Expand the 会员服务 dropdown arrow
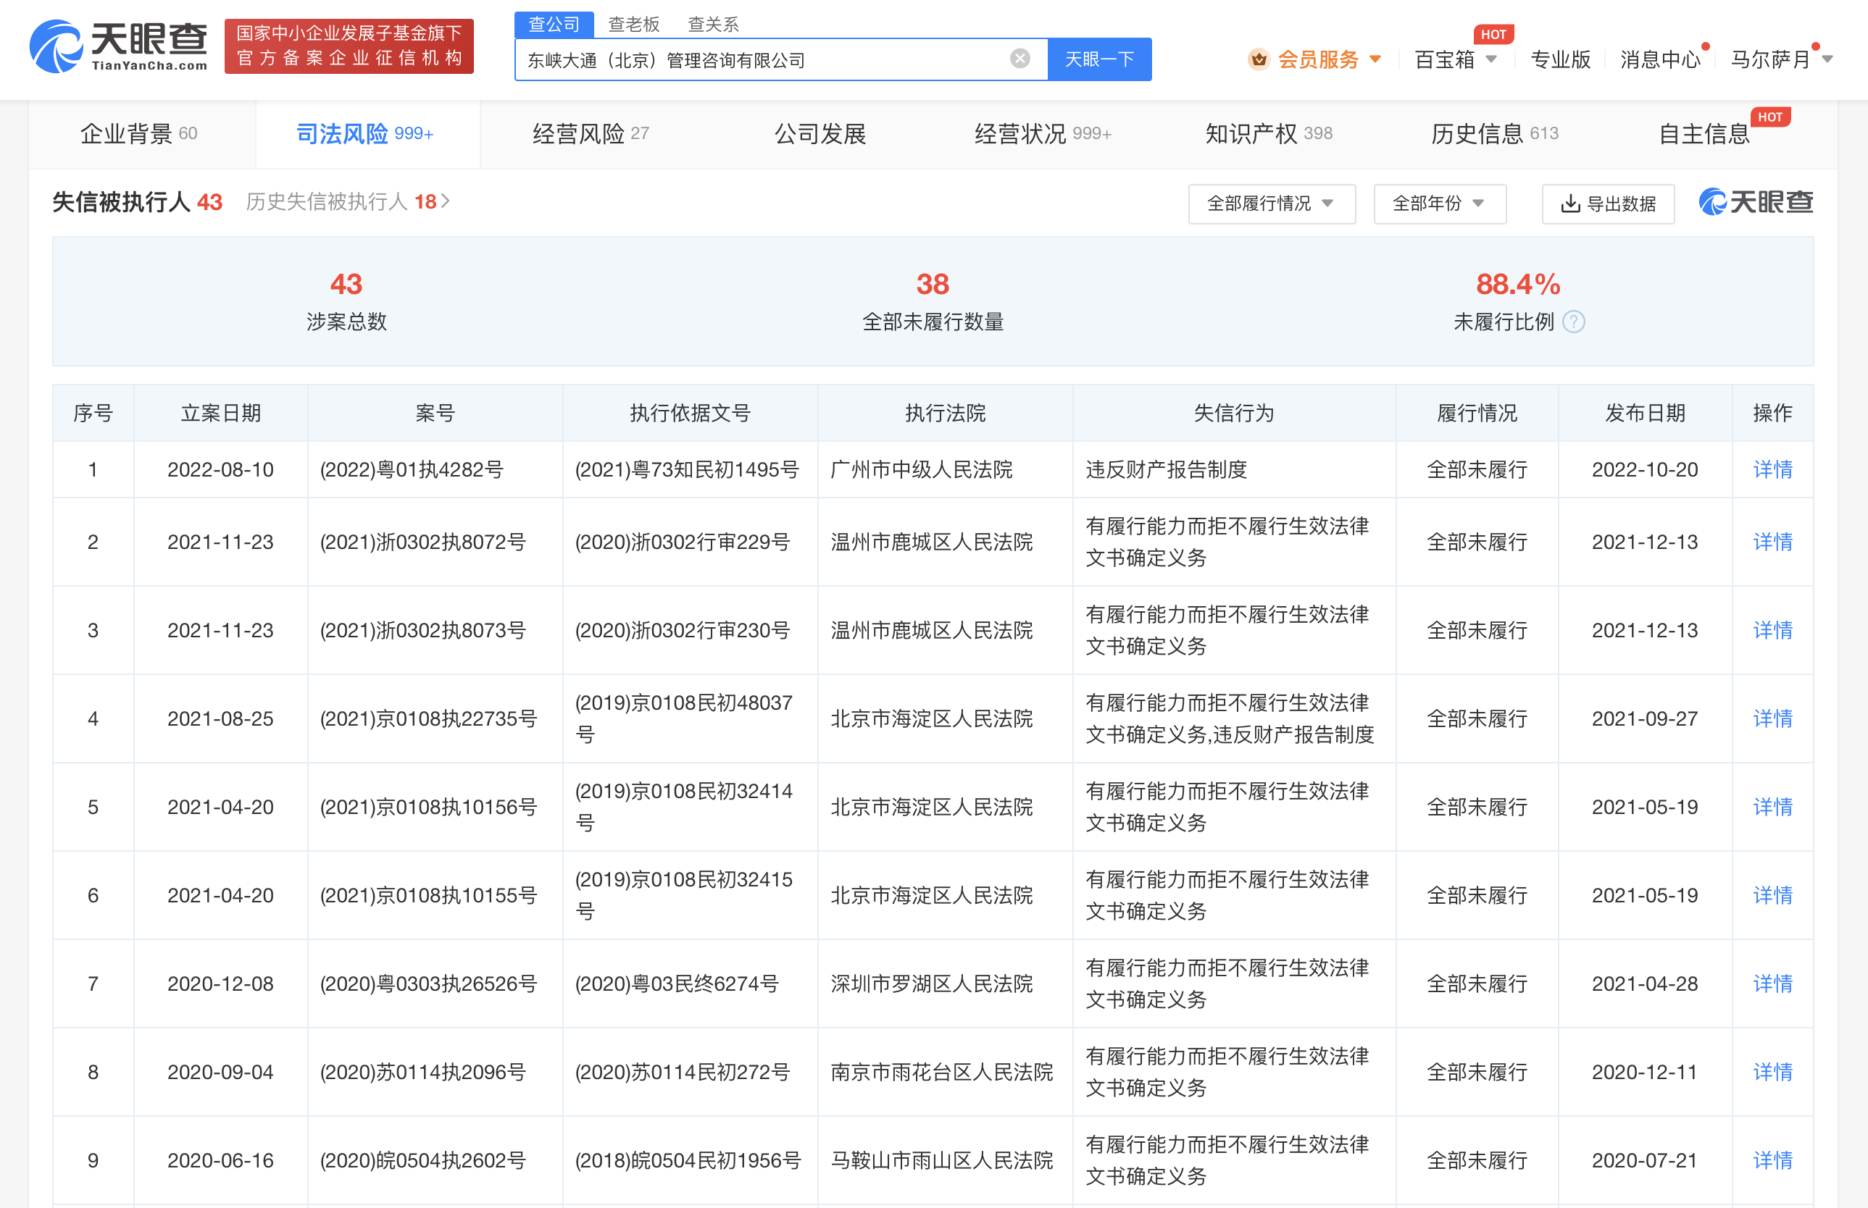This screenshot has height=1208, width=1868. point(1375,59)
